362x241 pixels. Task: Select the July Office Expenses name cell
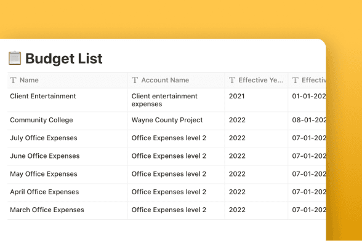point(68,138)
